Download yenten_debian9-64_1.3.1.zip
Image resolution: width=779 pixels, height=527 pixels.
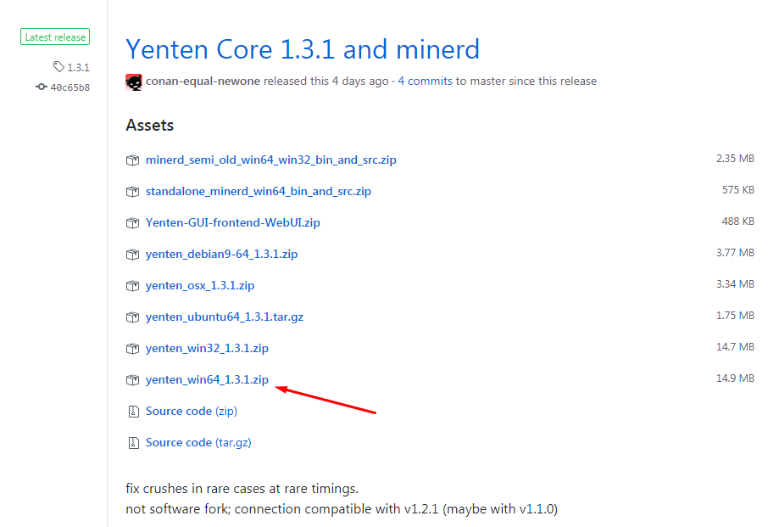221,254
